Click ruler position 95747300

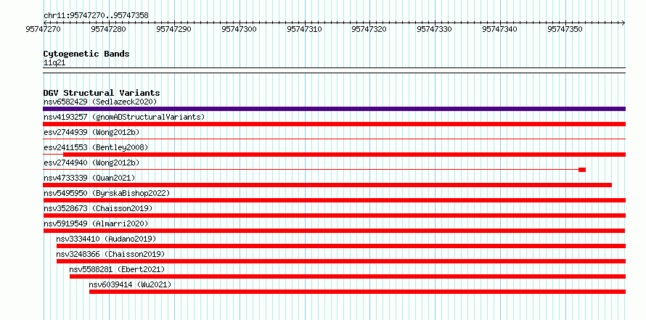(239, 29)
